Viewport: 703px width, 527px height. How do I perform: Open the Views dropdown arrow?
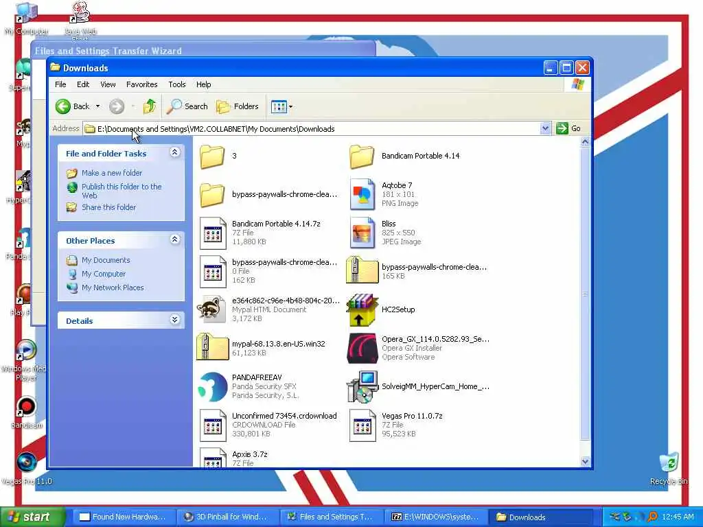pyautogui.click(x=290, y=106)
